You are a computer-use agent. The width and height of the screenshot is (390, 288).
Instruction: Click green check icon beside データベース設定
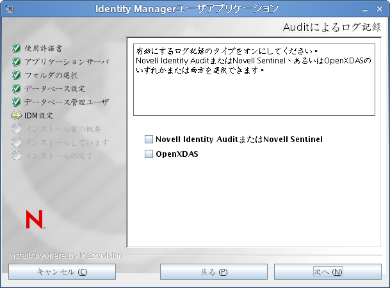tap(17, 89)
